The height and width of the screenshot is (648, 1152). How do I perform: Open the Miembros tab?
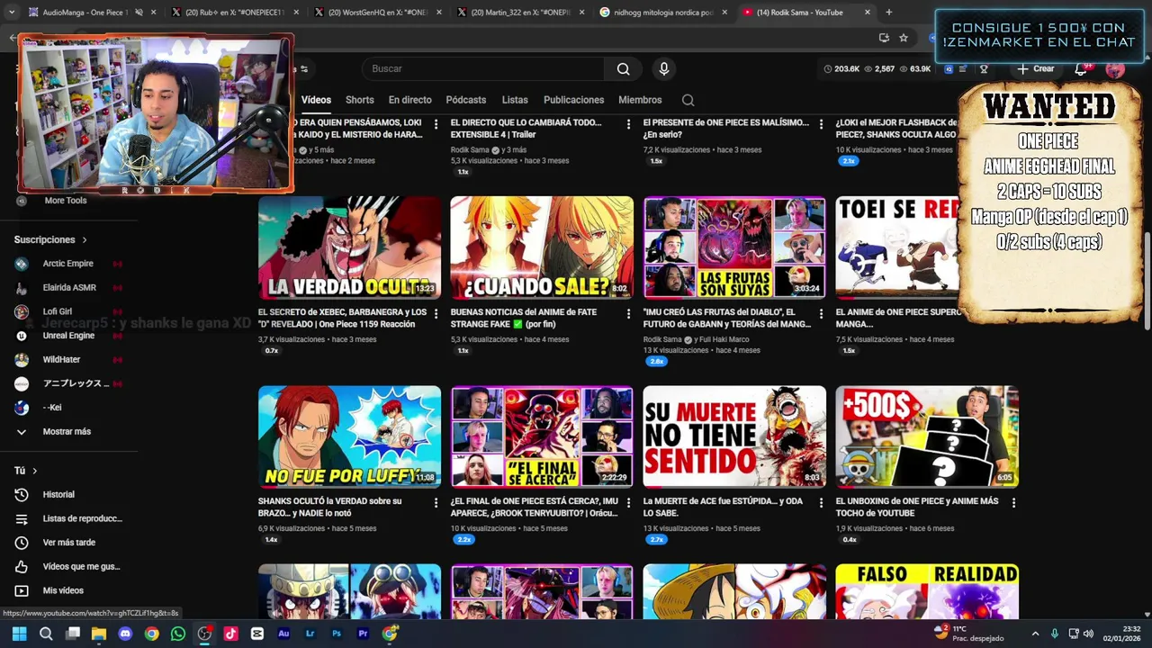pyautogui.click(x=640, y=100)
